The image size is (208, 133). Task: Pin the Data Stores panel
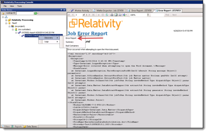(61, 10)
